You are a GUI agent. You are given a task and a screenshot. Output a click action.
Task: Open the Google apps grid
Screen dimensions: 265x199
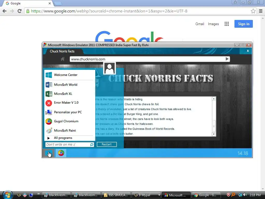pyautogui.click(x=227, y=24)
